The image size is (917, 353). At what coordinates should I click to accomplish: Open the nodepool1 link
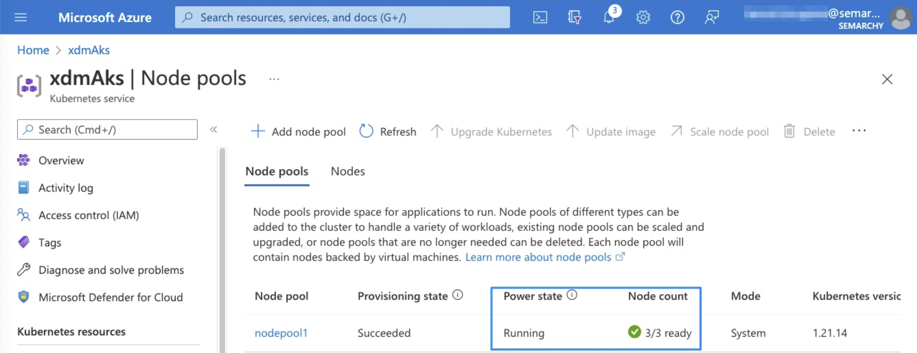281,333
